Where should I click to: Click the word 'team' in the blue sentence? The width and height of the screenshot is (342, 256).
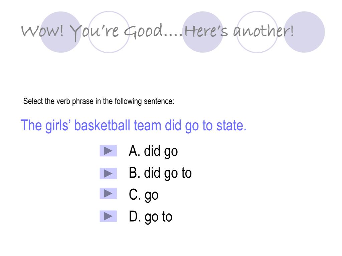147,125
